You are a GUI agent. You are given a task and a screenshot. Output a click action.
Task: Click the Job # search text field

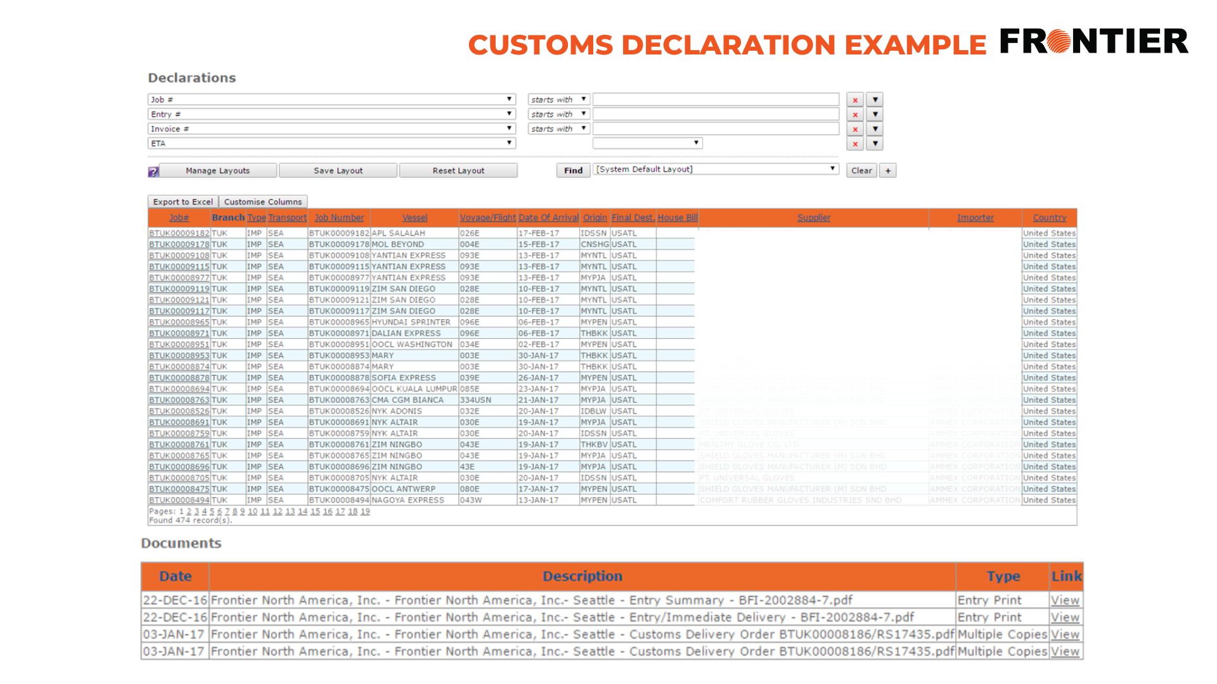click(x=716, y=99)
